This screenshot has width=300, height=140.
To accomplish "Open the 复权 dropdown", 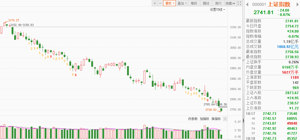I will pos(169,3).
